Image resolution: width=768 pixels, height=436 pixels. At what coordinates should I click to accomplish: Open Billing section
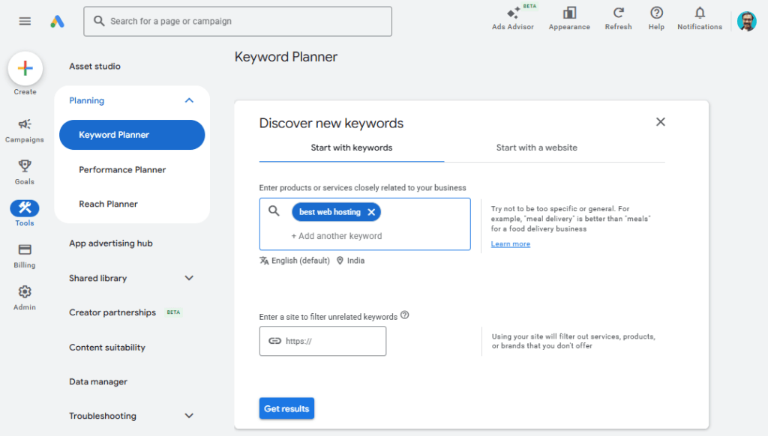tap(25, 256)
